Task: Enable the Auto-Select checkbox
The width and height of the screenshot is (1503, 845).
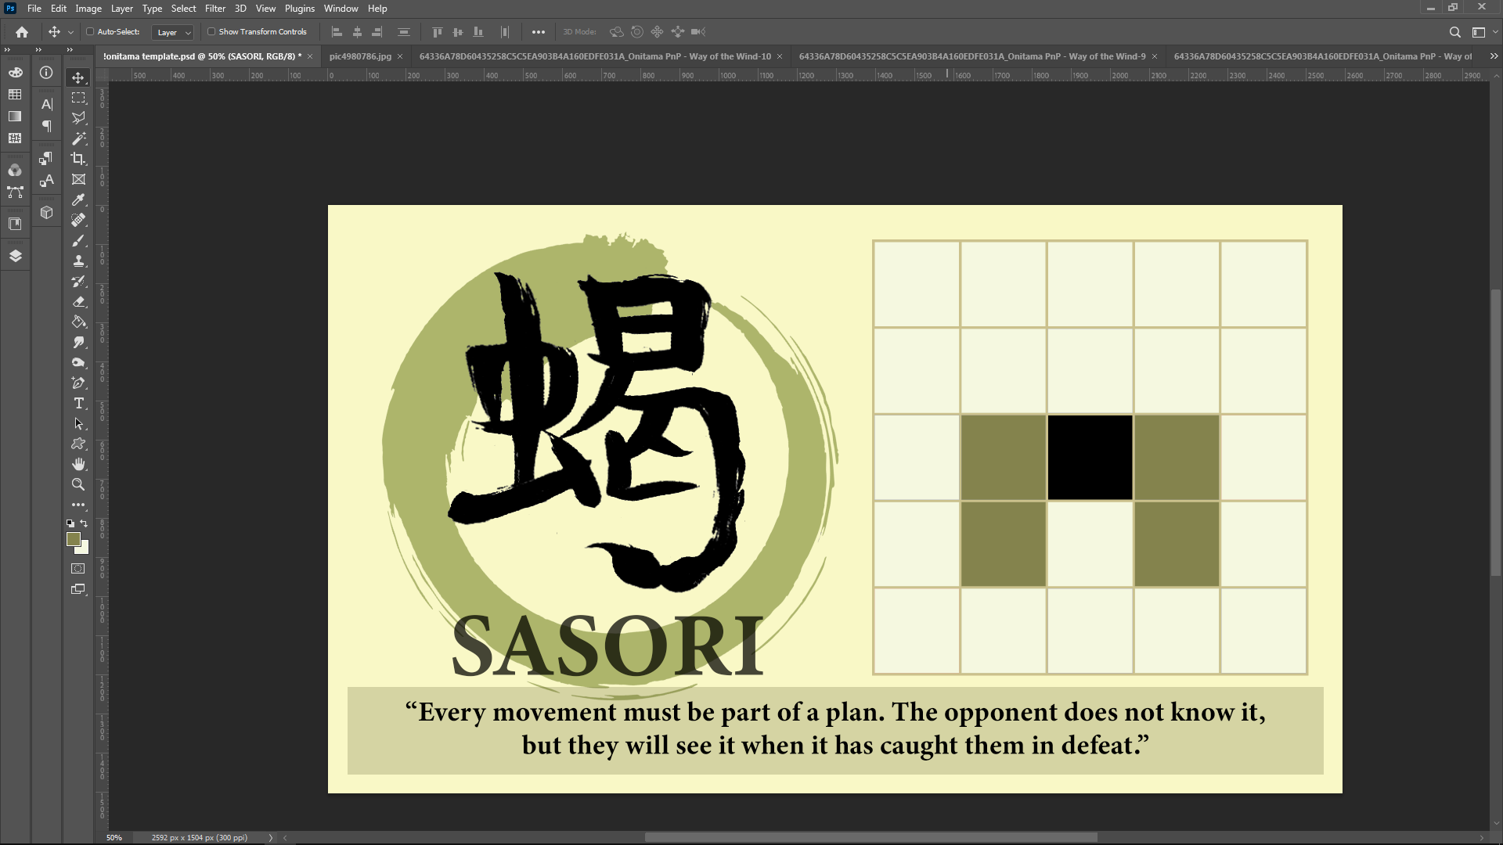Action: point(90,32)
